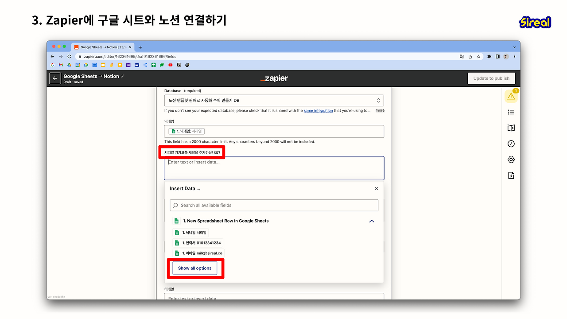The height and width of the screenshot is (319, 567).
Task: Open the Google bookmark
Action: click(x=53, y=65)
